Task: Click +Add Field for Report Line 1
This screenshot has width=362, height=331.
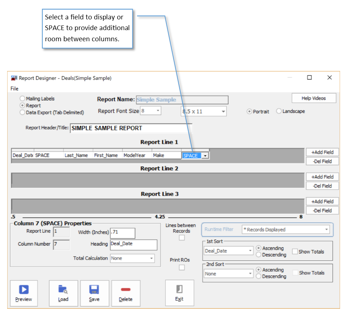Action: 322,152
